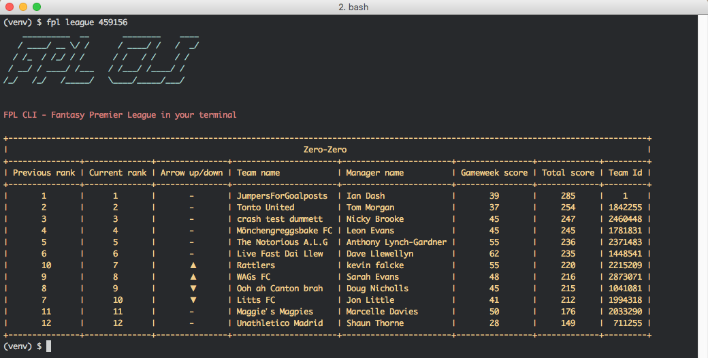Click the 'Team name' column header
Viewport: 708px width, 358px height.
[x=259, y=173]
